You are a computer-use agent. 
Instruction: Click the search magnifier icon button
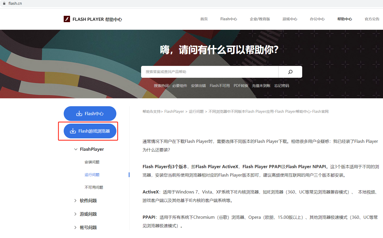click(290, 72)
